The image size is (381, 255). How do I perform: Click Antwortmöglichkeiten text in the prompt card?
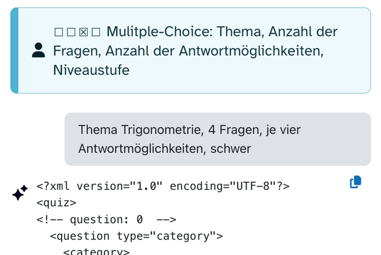coord(251,51)
